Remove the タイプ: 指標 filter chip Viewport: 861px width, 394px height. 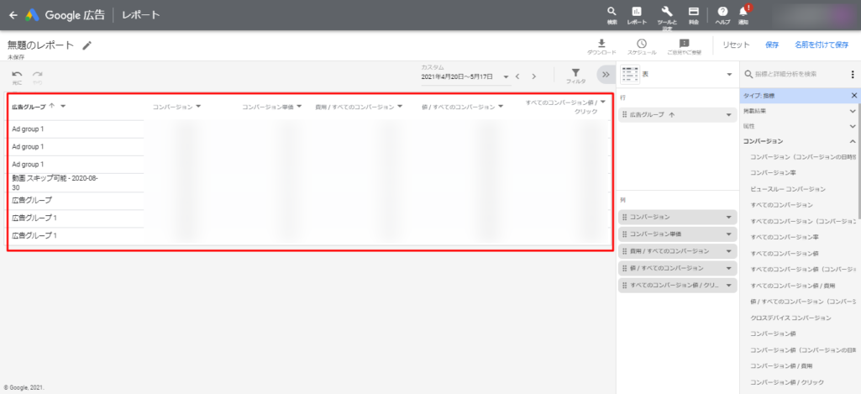click(x=854, y=96)
